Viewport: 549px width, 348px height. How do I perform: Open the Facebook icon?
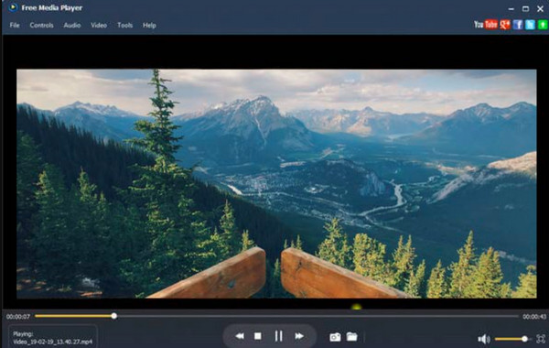[518, 24]
